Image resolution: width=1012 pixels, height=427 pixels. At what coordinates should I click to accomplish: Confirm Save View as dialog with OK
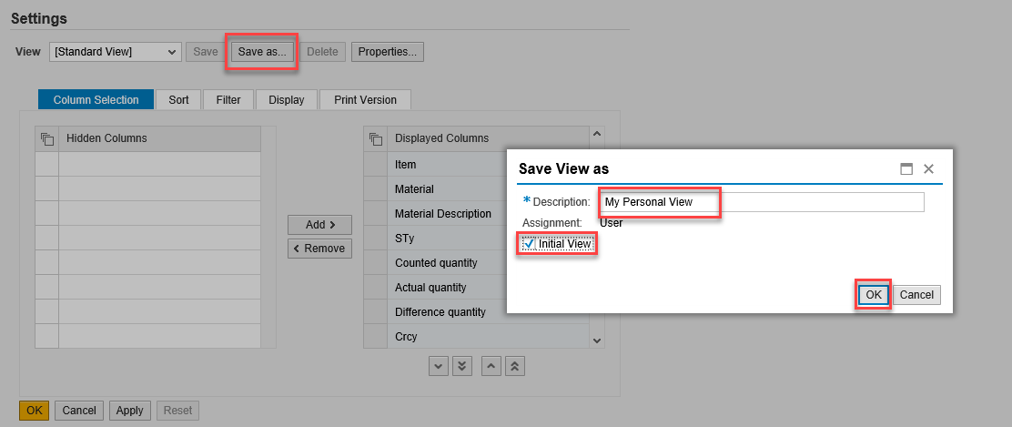point(874,295)
